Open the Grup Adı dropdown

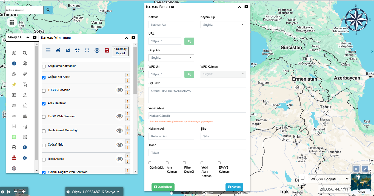[171, 58]
